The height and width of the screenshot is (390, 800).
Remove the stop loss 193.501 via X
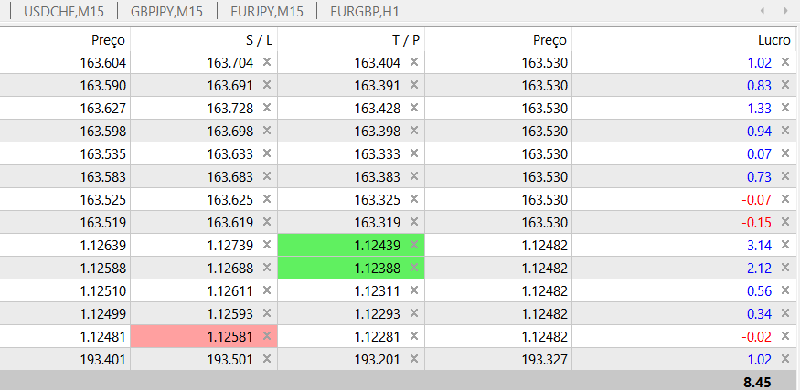click(x=267, y=359)
